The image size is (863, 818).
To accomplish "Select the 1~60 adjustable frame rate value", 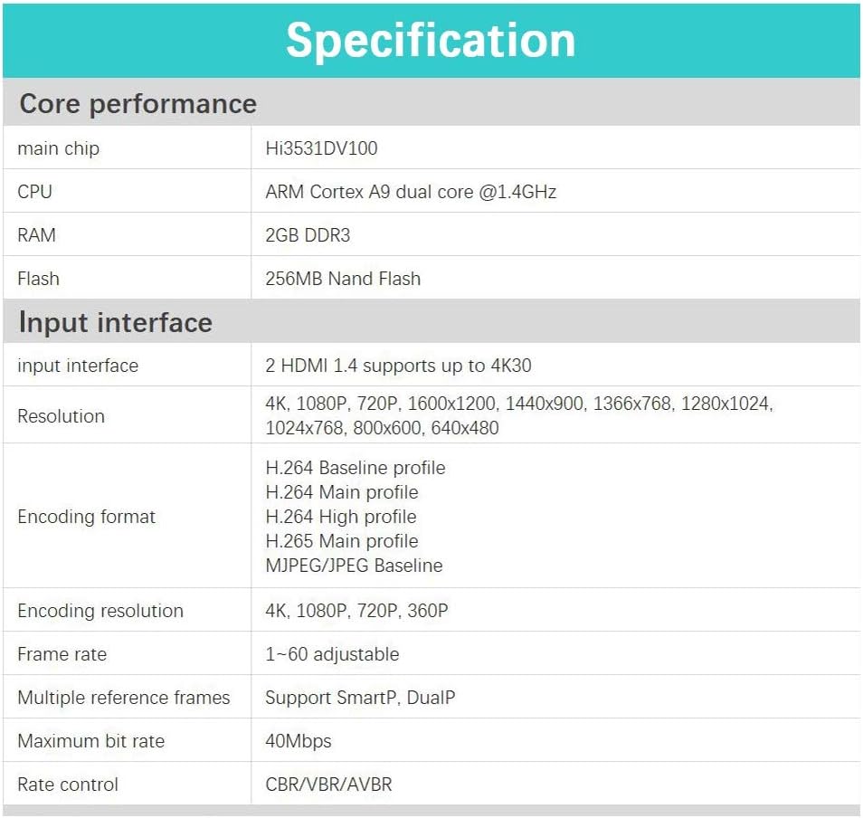I will [332, 654].
